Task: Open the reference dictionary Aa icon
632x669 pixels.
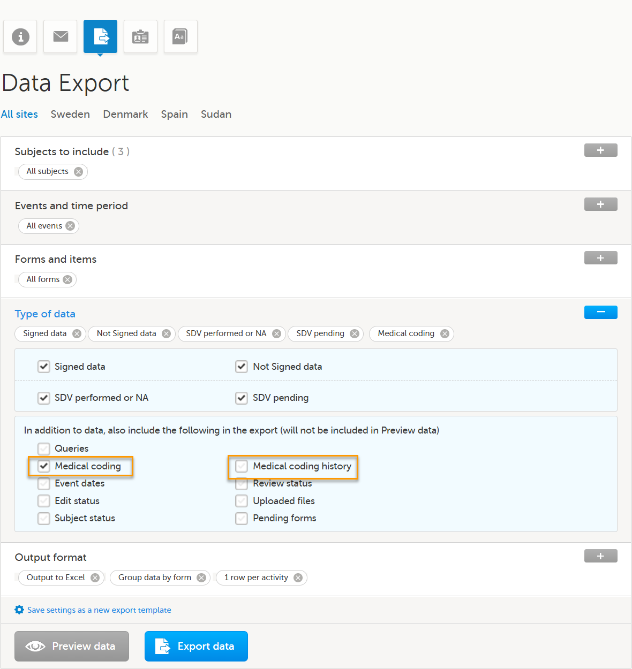Action: click(x=180, y=36)
